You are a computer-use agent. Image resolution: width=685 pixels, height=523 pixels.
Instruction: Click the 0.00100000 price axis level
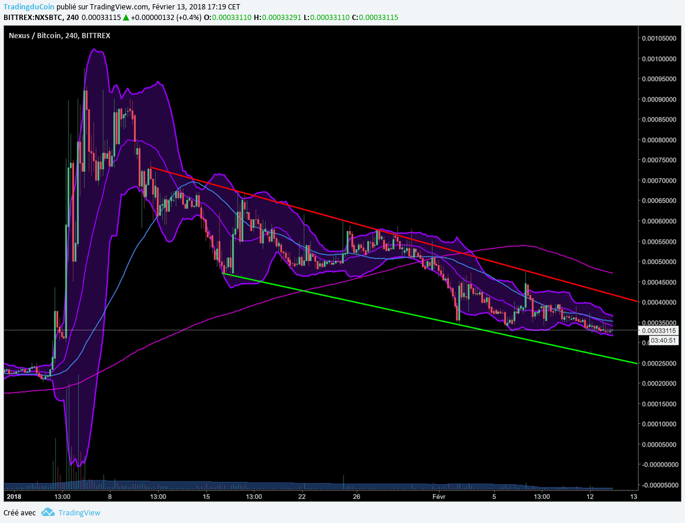tap(660, 59)
